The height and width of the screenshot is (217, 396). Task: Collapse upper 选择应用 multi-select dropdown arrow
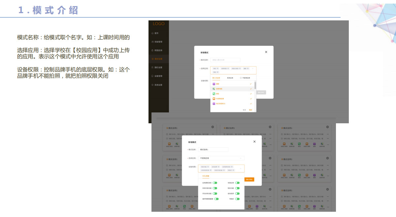click(x=253, y=69)
